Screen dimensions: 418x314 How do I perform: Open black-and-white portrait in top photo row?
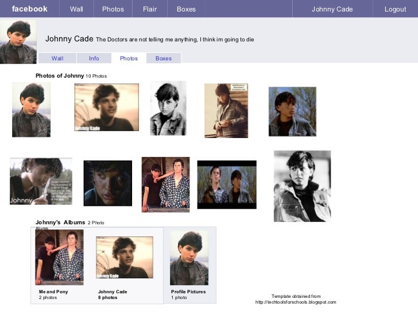point(168,108)
